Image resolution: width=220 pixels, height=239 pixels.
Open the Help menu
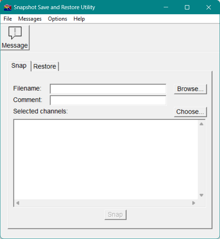click(x=79, y=19)
